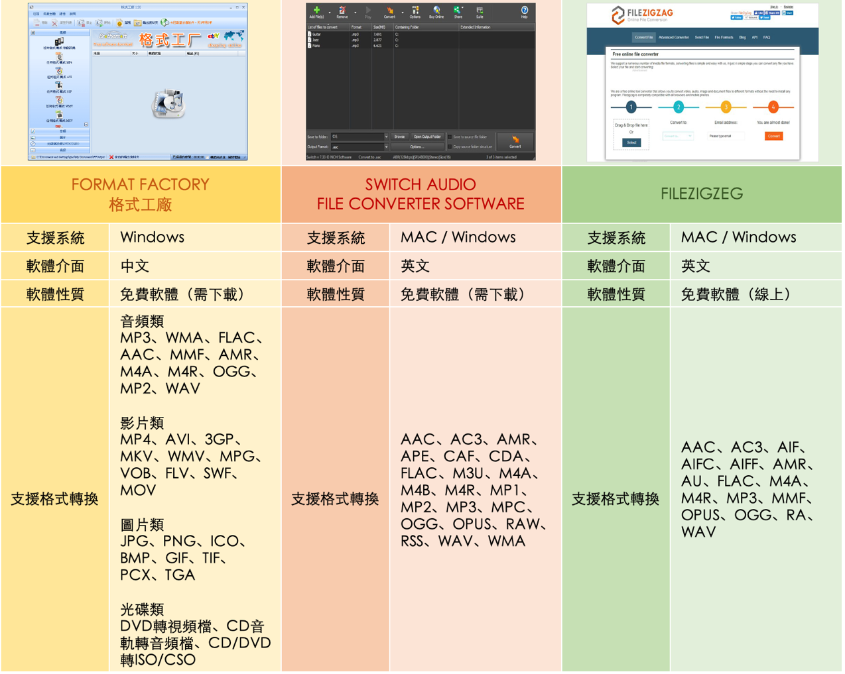This screenshot has width=845, height=674.
Task: Click Add File(s) in Switch toolbar
Action: (x=316, y=12)
